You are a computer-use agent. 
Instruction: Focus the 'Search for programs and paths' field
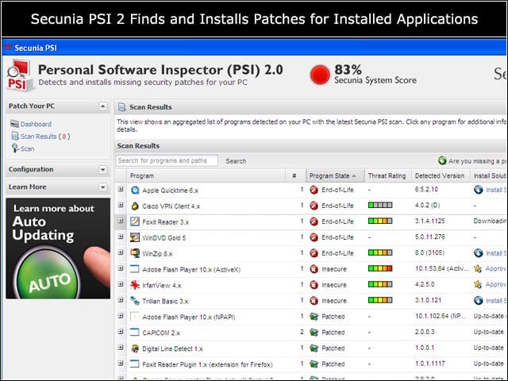pyautogui.click(x=167, y=160)
